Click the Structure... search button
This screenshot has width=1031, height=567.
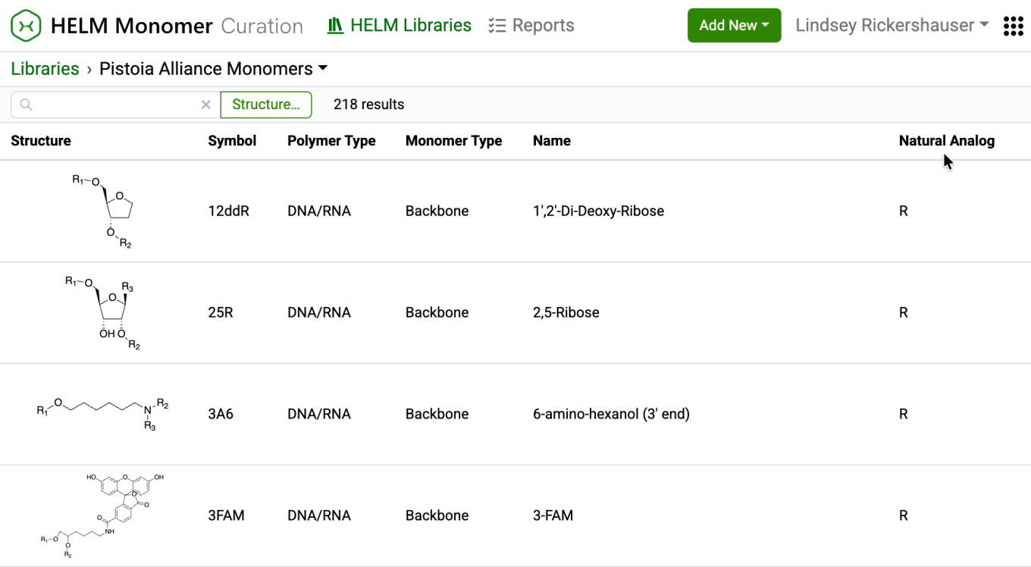pyautogui.click(x=266, y=105)
